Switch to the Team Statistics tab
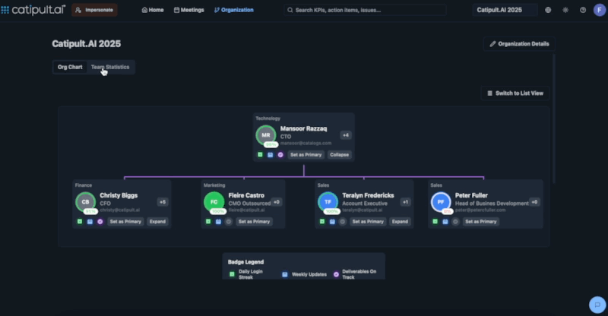This screenshot has width=608, height=316. click(110, 67)
